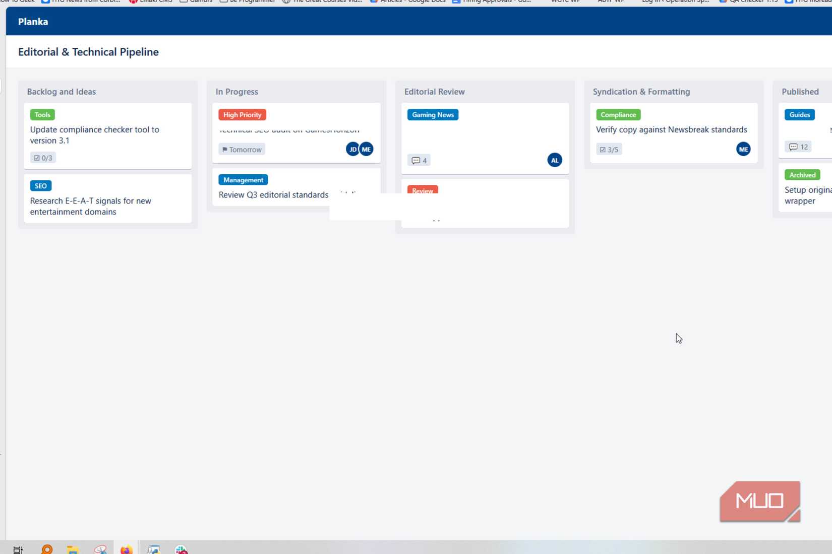Click the Published list header
Screen dimensions: 832x554
click(800, 92)
